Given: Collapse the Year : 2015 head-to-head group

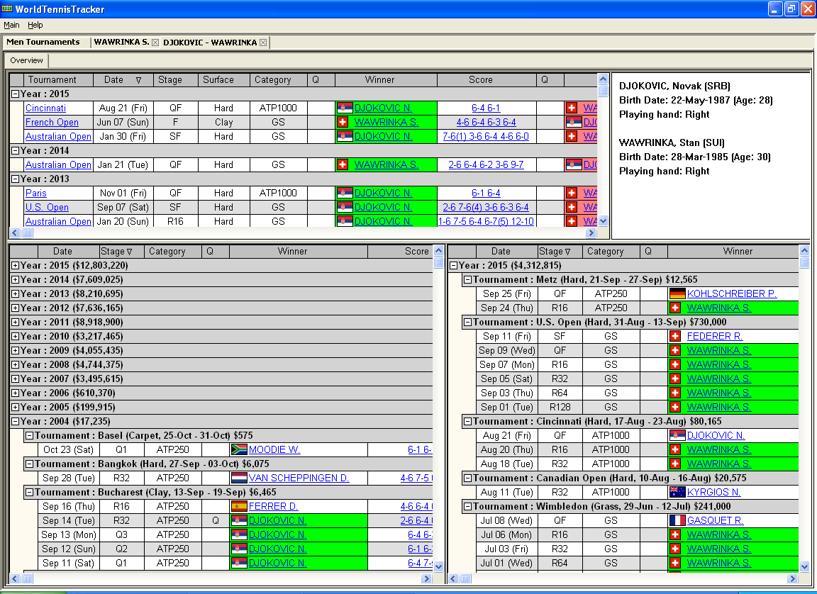Looking at the screenshot, I should click(x=15, y=94).
